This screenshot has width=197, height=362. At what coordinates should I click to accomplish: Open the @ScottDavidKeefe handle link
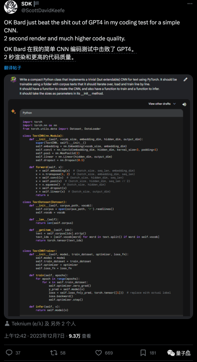point(43,11)
